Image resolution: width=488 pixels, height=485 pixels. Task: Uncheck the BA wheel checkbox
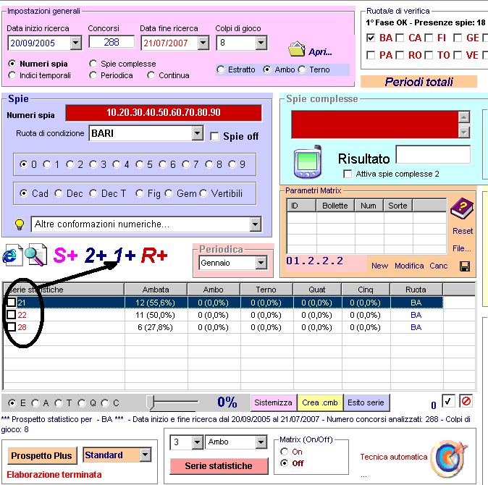pyautogui.click(x=371, y=38)
